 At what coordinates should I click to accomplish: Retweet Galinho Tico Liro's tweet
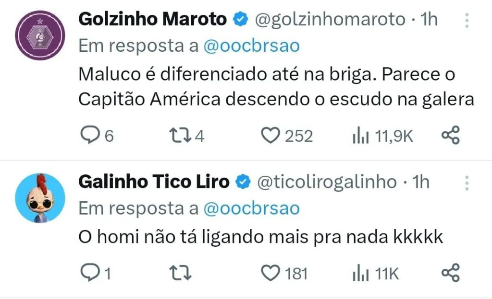pos(182,273)
